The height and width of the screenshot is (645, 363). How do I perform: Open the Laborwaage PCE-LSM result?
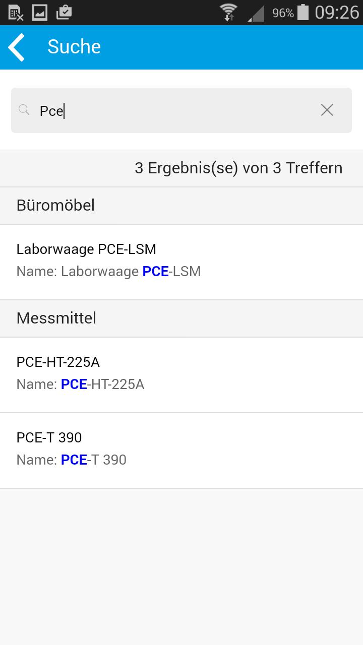click(181, 262)
